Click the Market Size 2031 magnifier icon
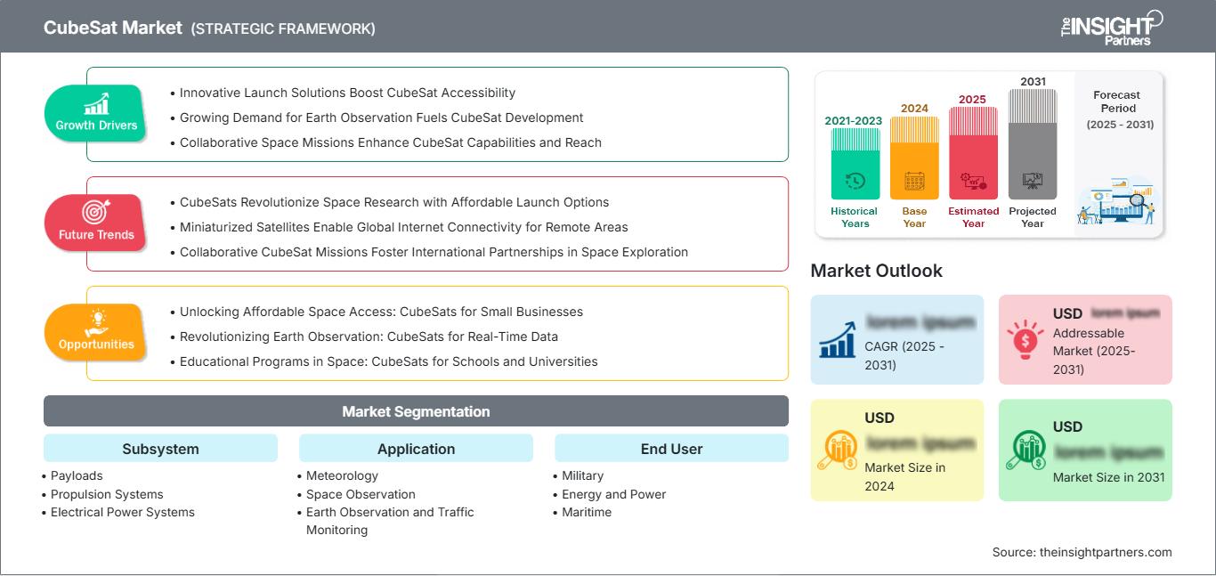The width and height of the screenshot is (1216, 576). point(1025,450)
